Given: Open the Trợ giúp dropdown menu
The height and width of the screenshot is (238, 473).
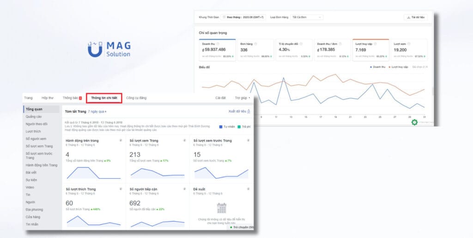Looking at the screenshot, I should 243,98.
